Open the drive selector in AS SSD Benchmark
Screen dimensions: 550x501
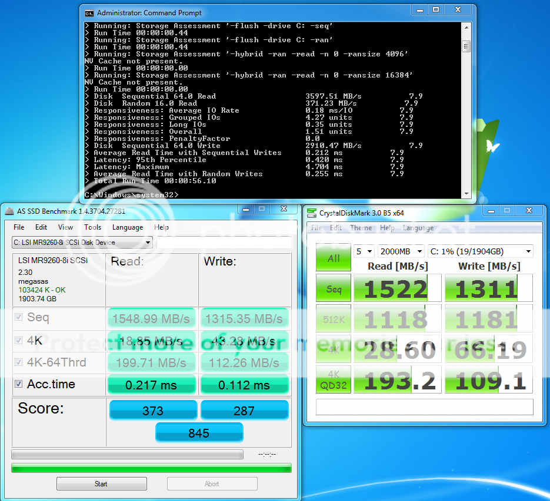pyautogui.click(x=82, y=243)
